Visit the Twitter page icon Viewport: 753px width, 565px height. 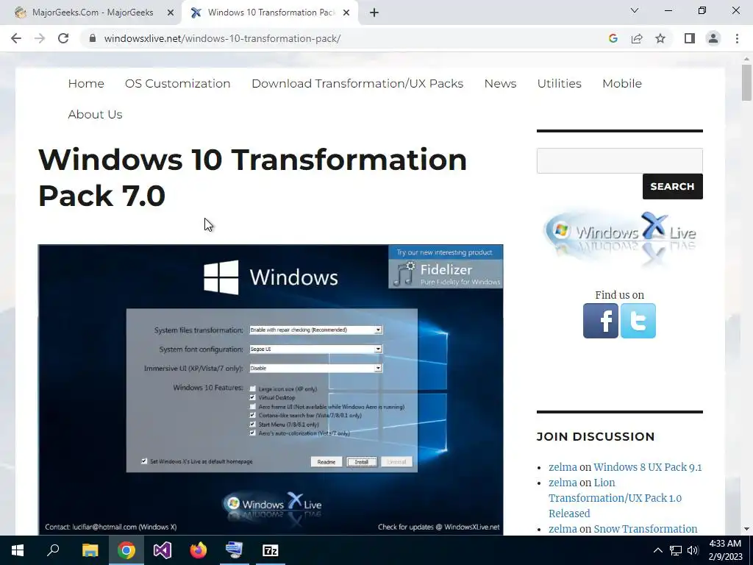click(638, 321)
